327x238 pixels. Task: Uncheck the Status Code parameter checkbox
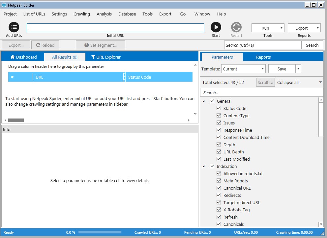coord(219,108)
